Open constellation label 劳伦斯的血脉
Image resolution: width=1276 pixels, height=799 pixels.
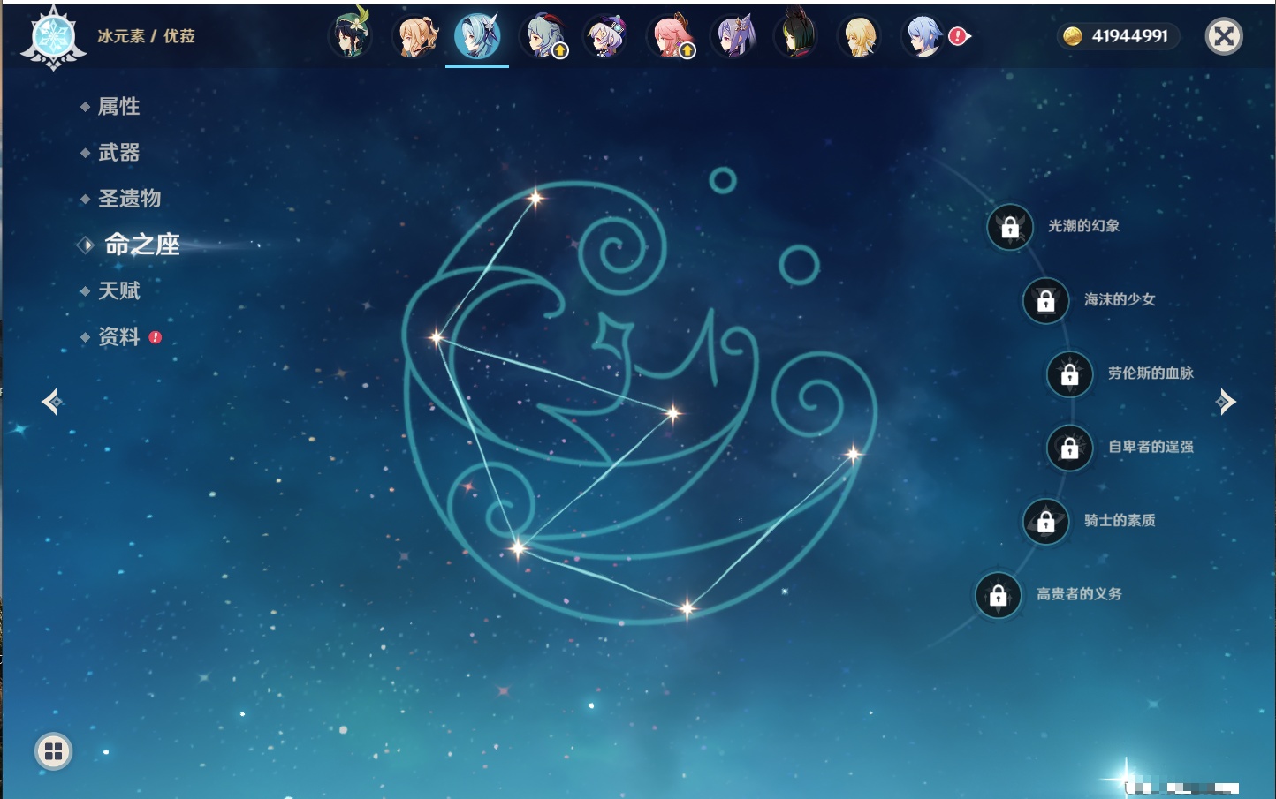(x=1151, y=373)
